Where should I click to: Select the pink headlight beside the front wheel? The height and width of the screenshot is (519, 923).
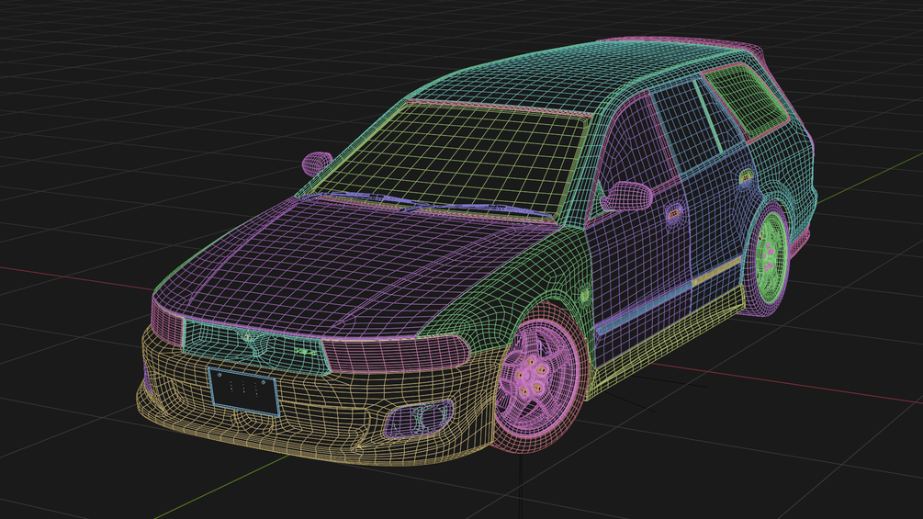click(x=398, y=355)
